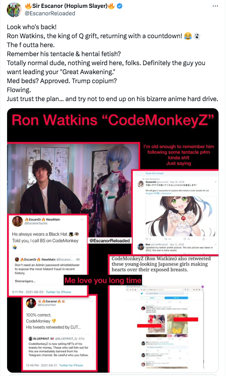Open the attached Ron Watkins collage image

[x=113, y=240]
